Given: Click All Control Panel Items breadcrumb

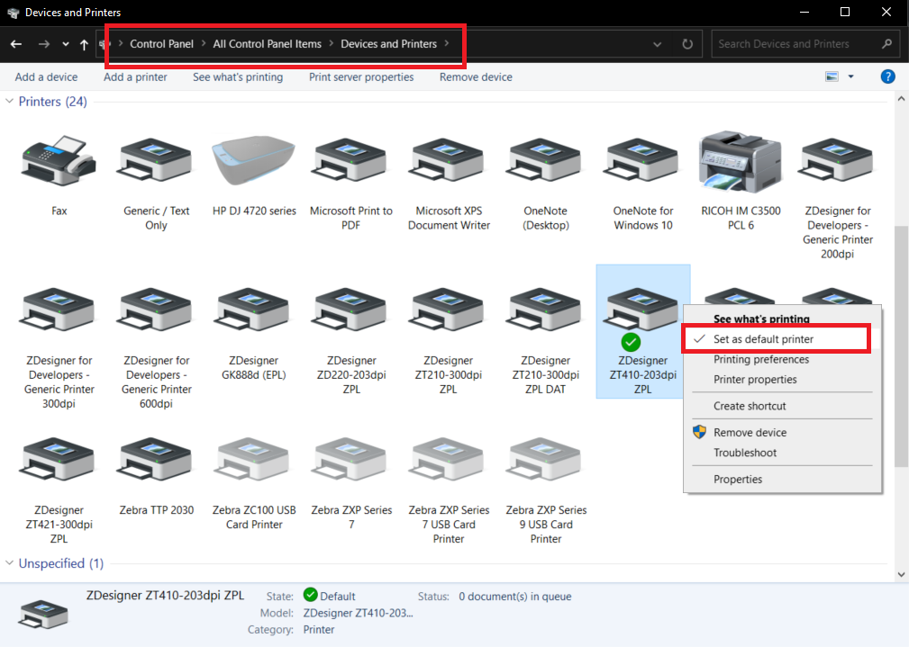Looking at the screenshot, I should [x=268, y=44].
